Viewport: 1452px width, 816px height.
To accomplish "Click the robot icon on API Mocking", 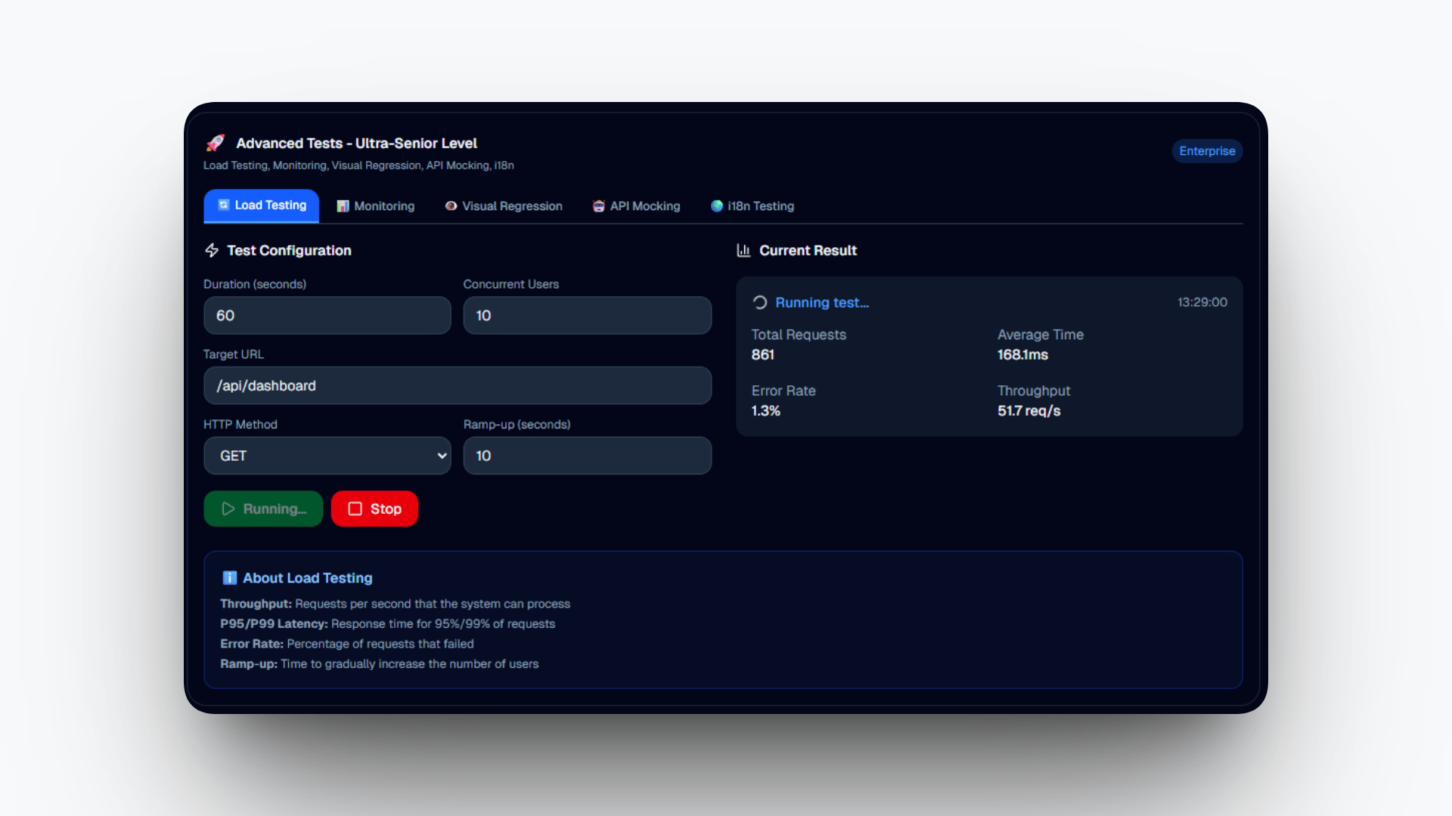I will coord(598,206).
